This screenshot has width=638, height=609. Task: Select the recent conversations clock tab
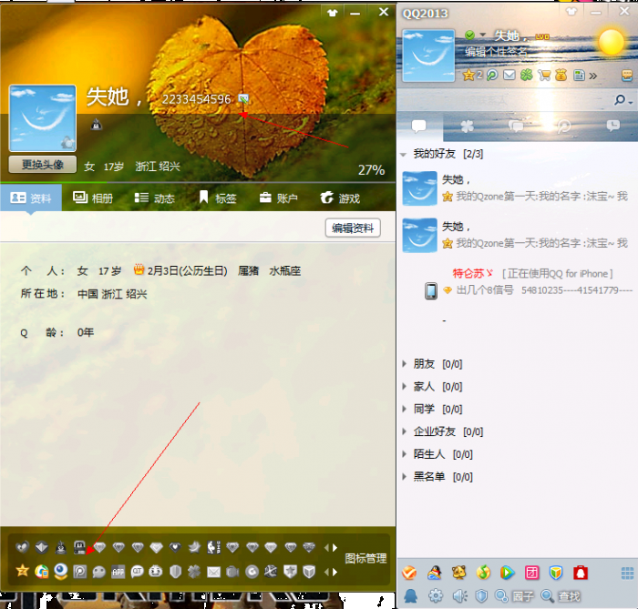pyautogui.click(x=613, y=126)
